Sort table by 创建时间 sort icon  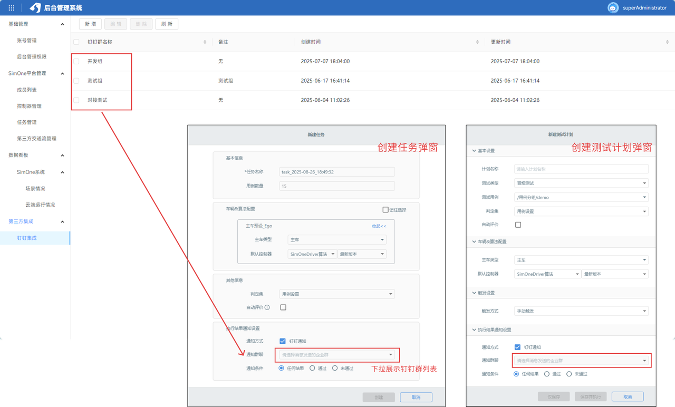coord(477,42)
